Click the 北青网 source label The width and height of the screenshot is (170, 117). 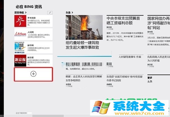68,84
